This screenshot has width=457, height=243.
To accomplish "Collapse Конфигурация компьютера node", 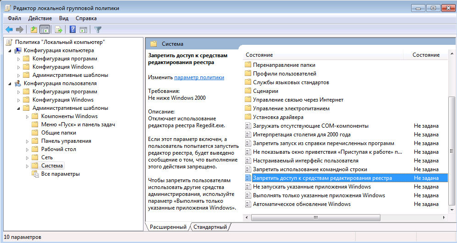I will [10, 51].
